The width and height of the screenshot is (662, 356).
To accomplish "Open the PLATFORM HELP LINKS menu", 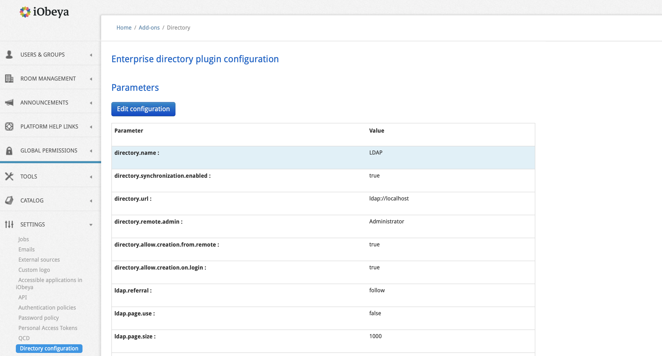I will (x=49, y=126).
